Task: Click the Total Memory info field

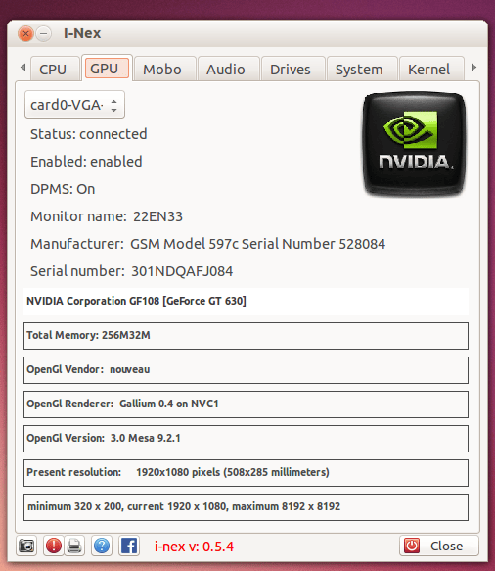Action: click(x=246, y=335)
